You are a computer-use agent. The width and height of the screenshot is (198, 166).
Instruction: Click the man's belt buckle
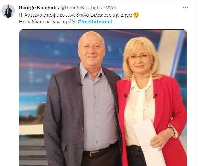click(91, 154)
